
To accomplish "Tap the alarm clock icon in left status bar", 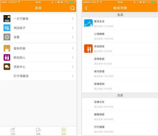I will pyautogui.click(x=58, y=2).
